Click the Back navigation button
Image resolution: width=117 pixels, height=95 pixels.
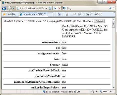coord(4,8)
